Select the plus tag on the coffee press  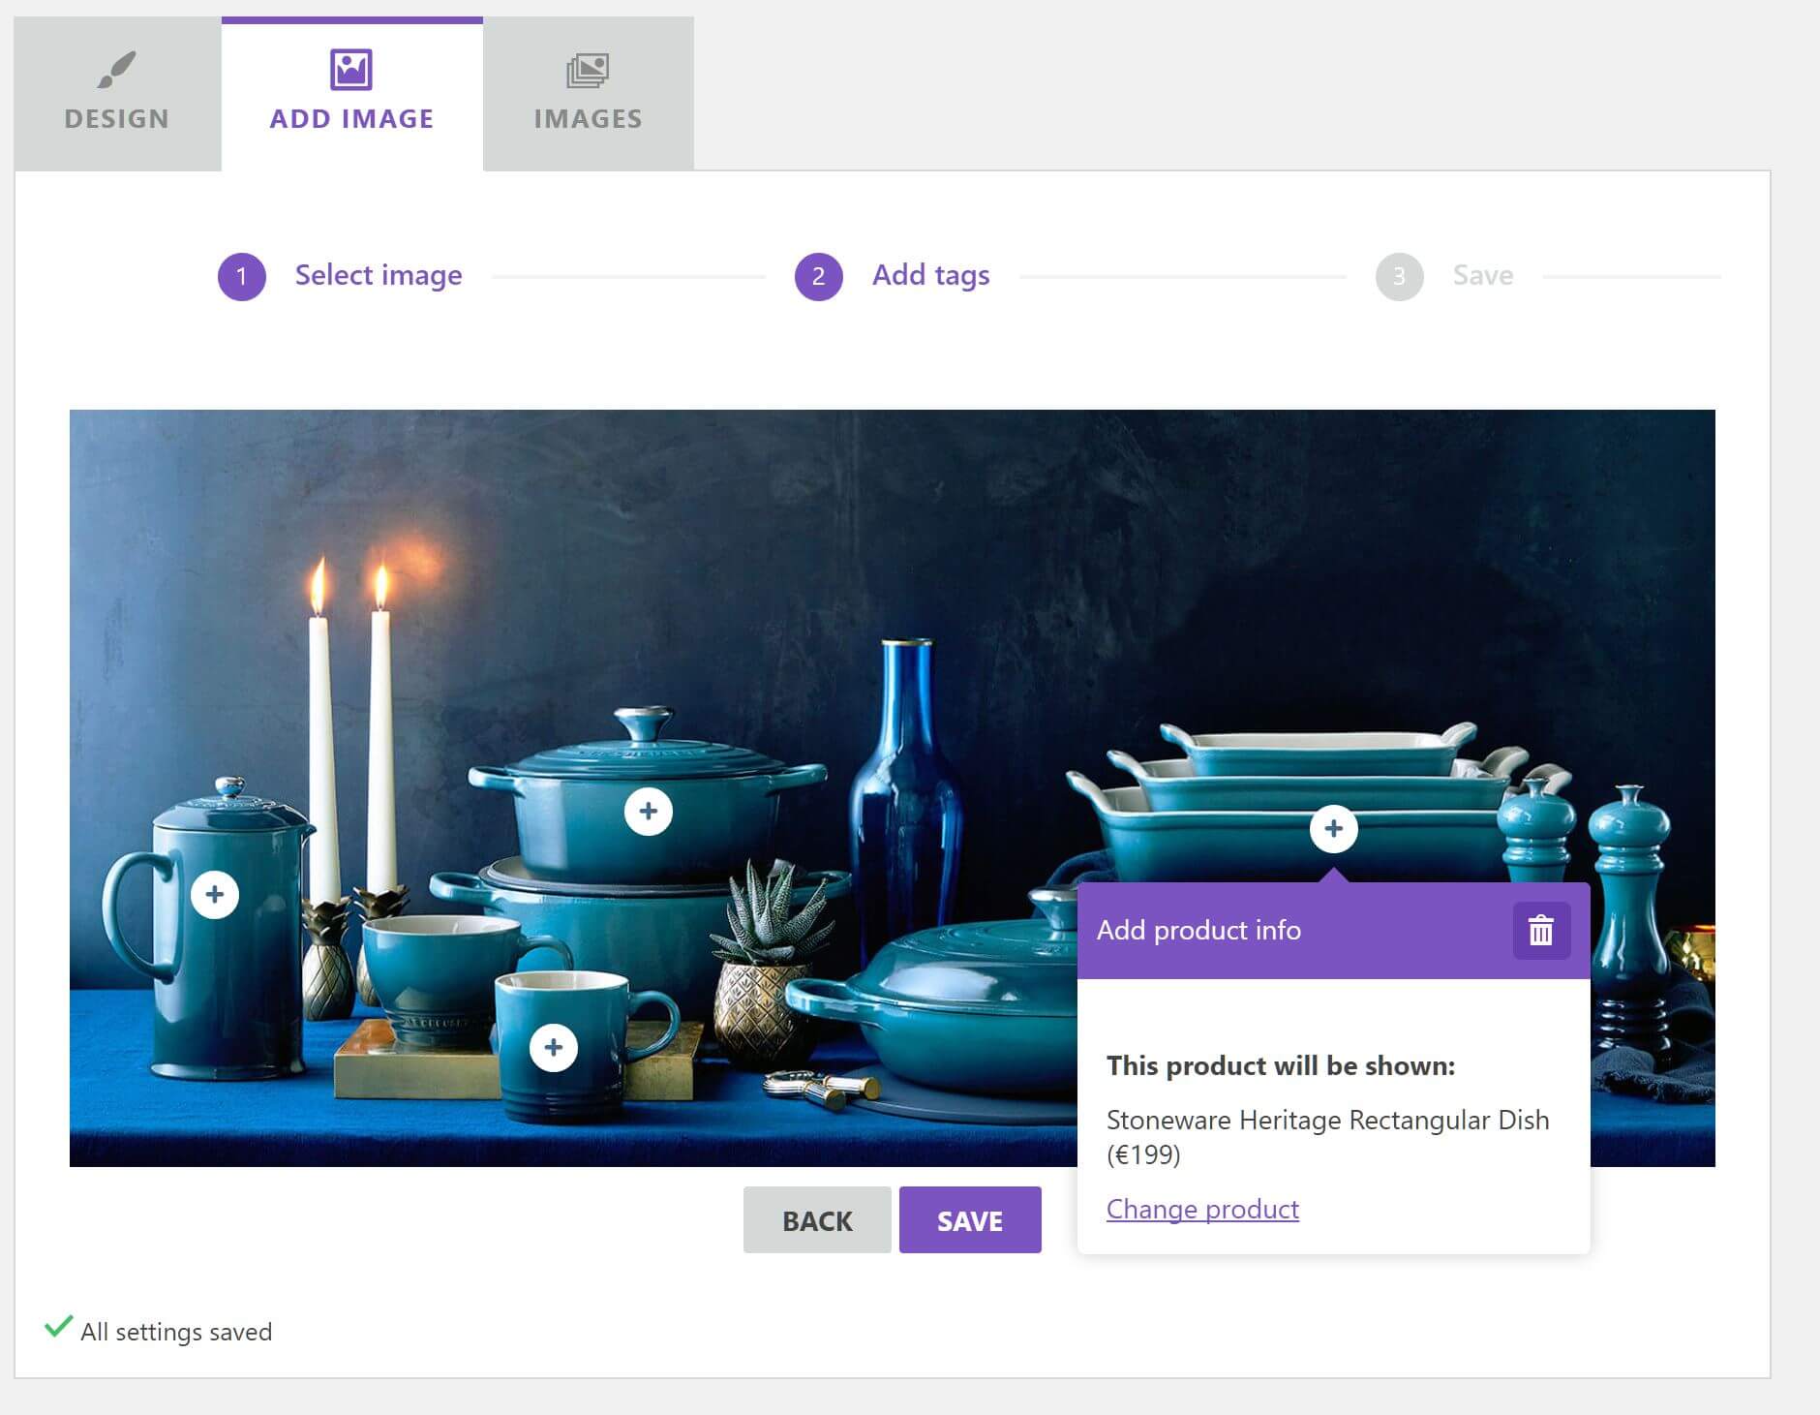215,894
